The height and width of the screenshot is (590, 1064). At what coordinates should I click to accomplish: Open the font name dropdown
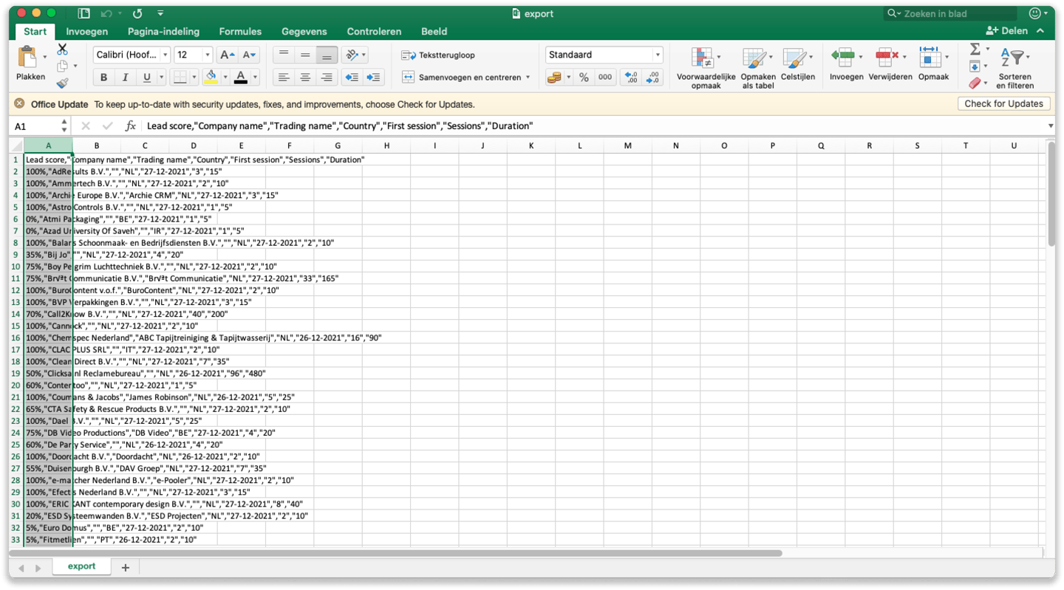[x=165, y=55]
